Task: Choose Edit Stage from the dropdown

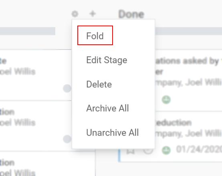Action: click(107, 60)
